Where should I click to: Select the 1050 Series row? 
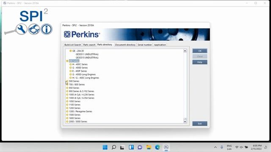click(x=75, y=101)
